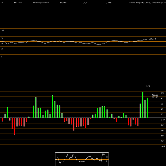Click the 20 label on MR axis
This screenshot has width=166, height=166.
[162, 115]
